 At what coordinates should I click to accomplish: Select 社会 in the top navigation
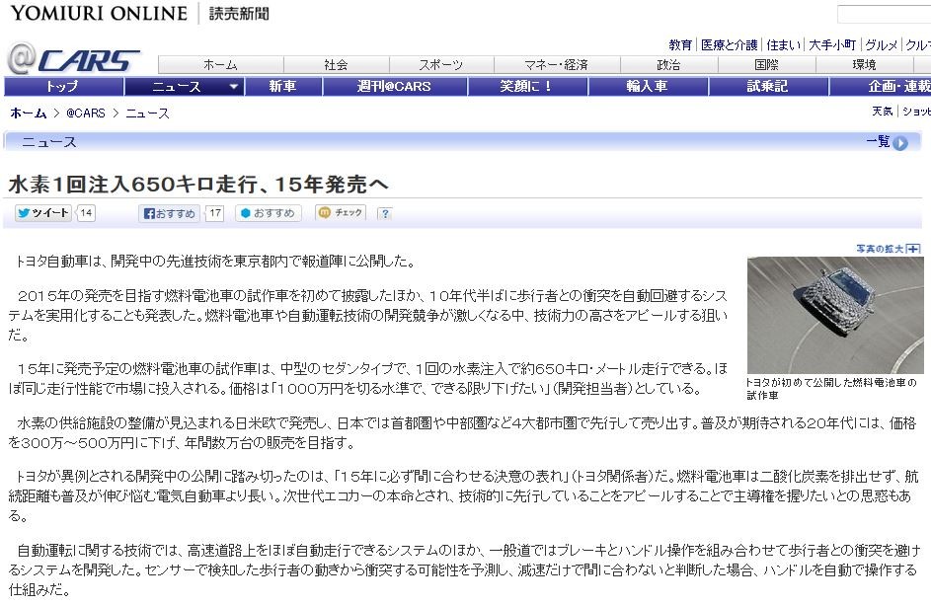pyautogui.click(x=336, y=65)
